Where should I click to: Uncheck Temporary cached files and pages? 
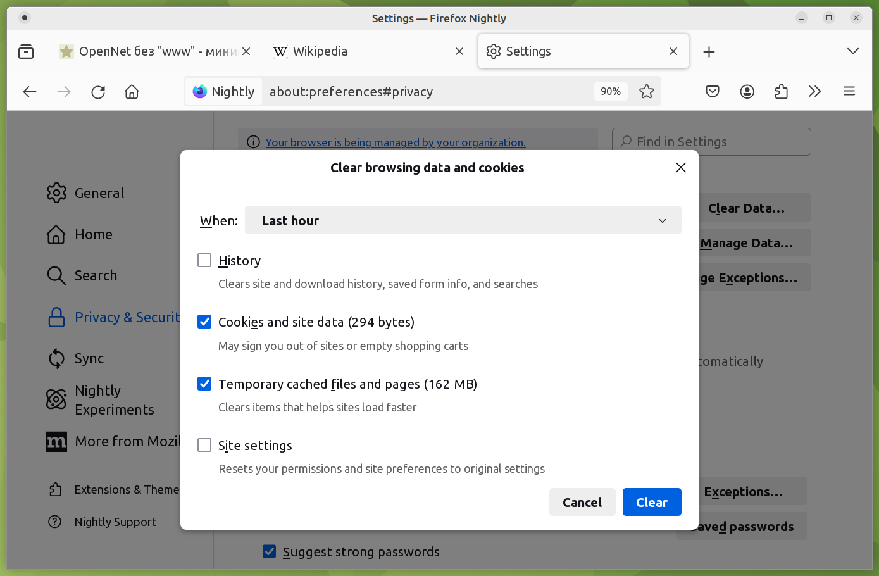coord(204,384)
